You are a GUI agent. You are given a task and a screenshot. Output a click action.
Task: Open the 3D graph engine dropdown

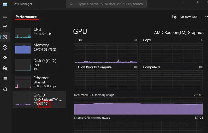[80, 40]
